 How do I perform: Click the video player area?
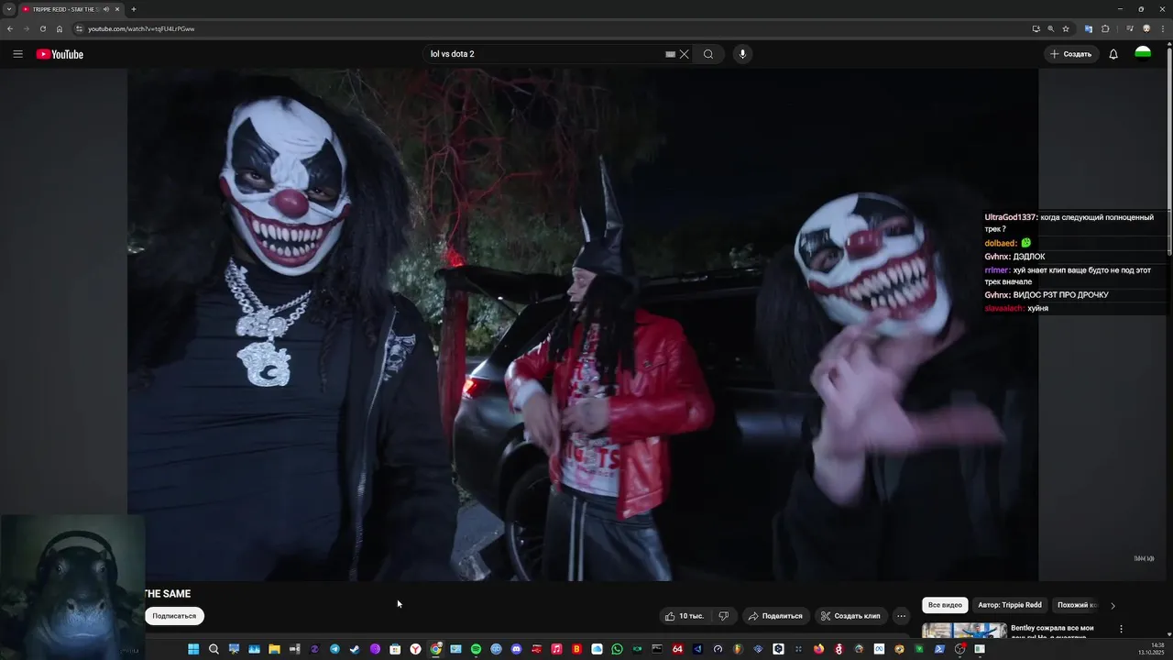pos(583,324)
